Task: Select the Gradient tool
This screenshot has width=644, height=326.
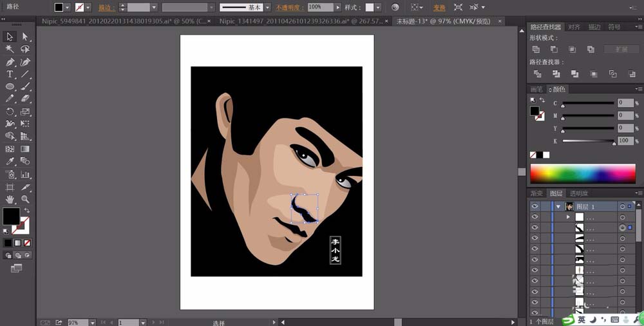Action: tap(25, 149)
